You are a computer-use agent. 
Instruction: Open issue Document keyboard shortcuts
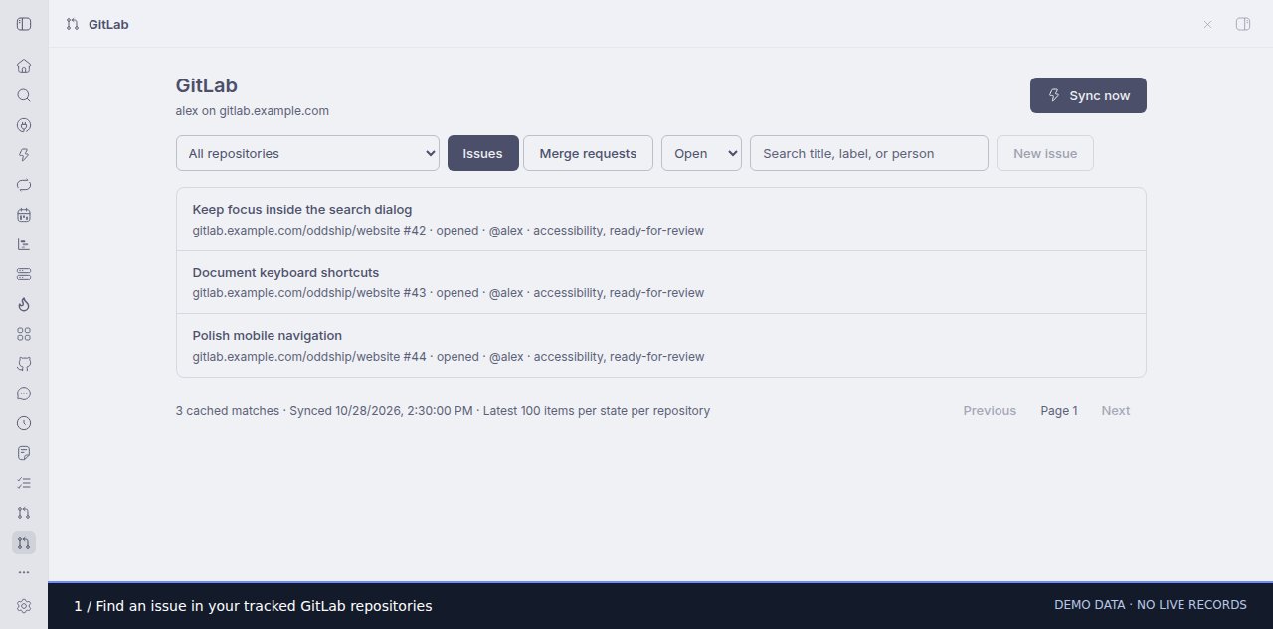coord(661,282)
